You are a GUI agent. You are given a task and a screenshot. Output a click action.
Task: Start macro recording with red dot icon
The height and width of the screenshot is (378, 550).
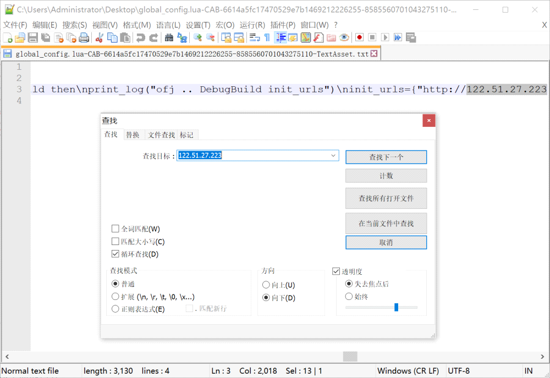tap(359, 37)
